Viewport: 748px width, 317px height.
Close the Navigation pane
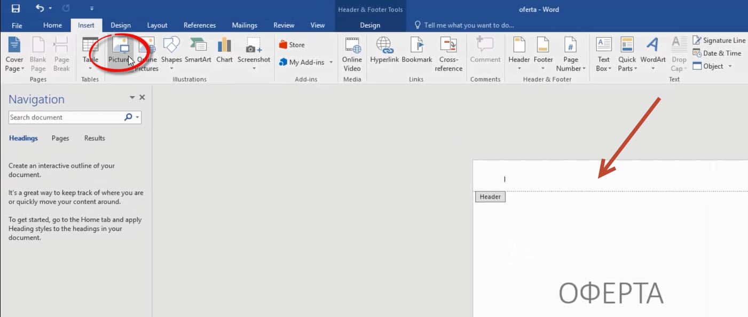pos(142,98)
